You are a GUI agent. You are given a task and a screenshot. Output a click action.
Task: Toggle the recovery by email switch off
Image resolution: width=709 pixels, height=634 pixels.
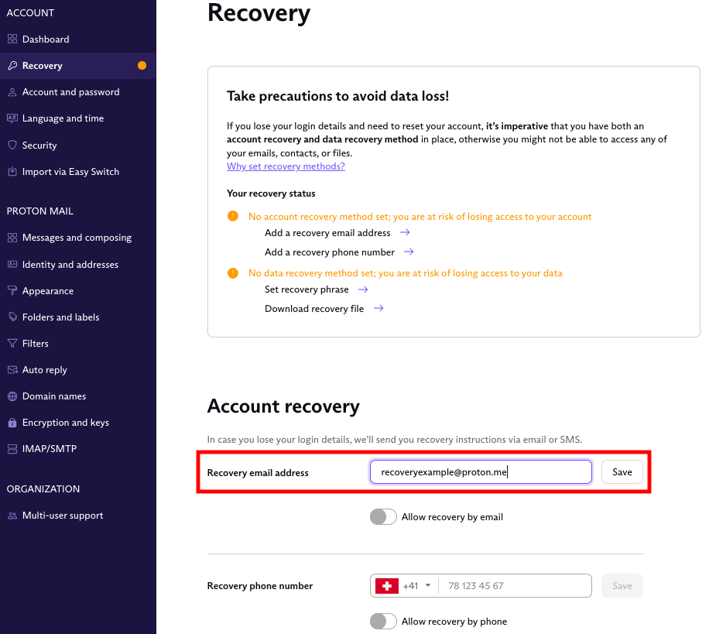383,516
